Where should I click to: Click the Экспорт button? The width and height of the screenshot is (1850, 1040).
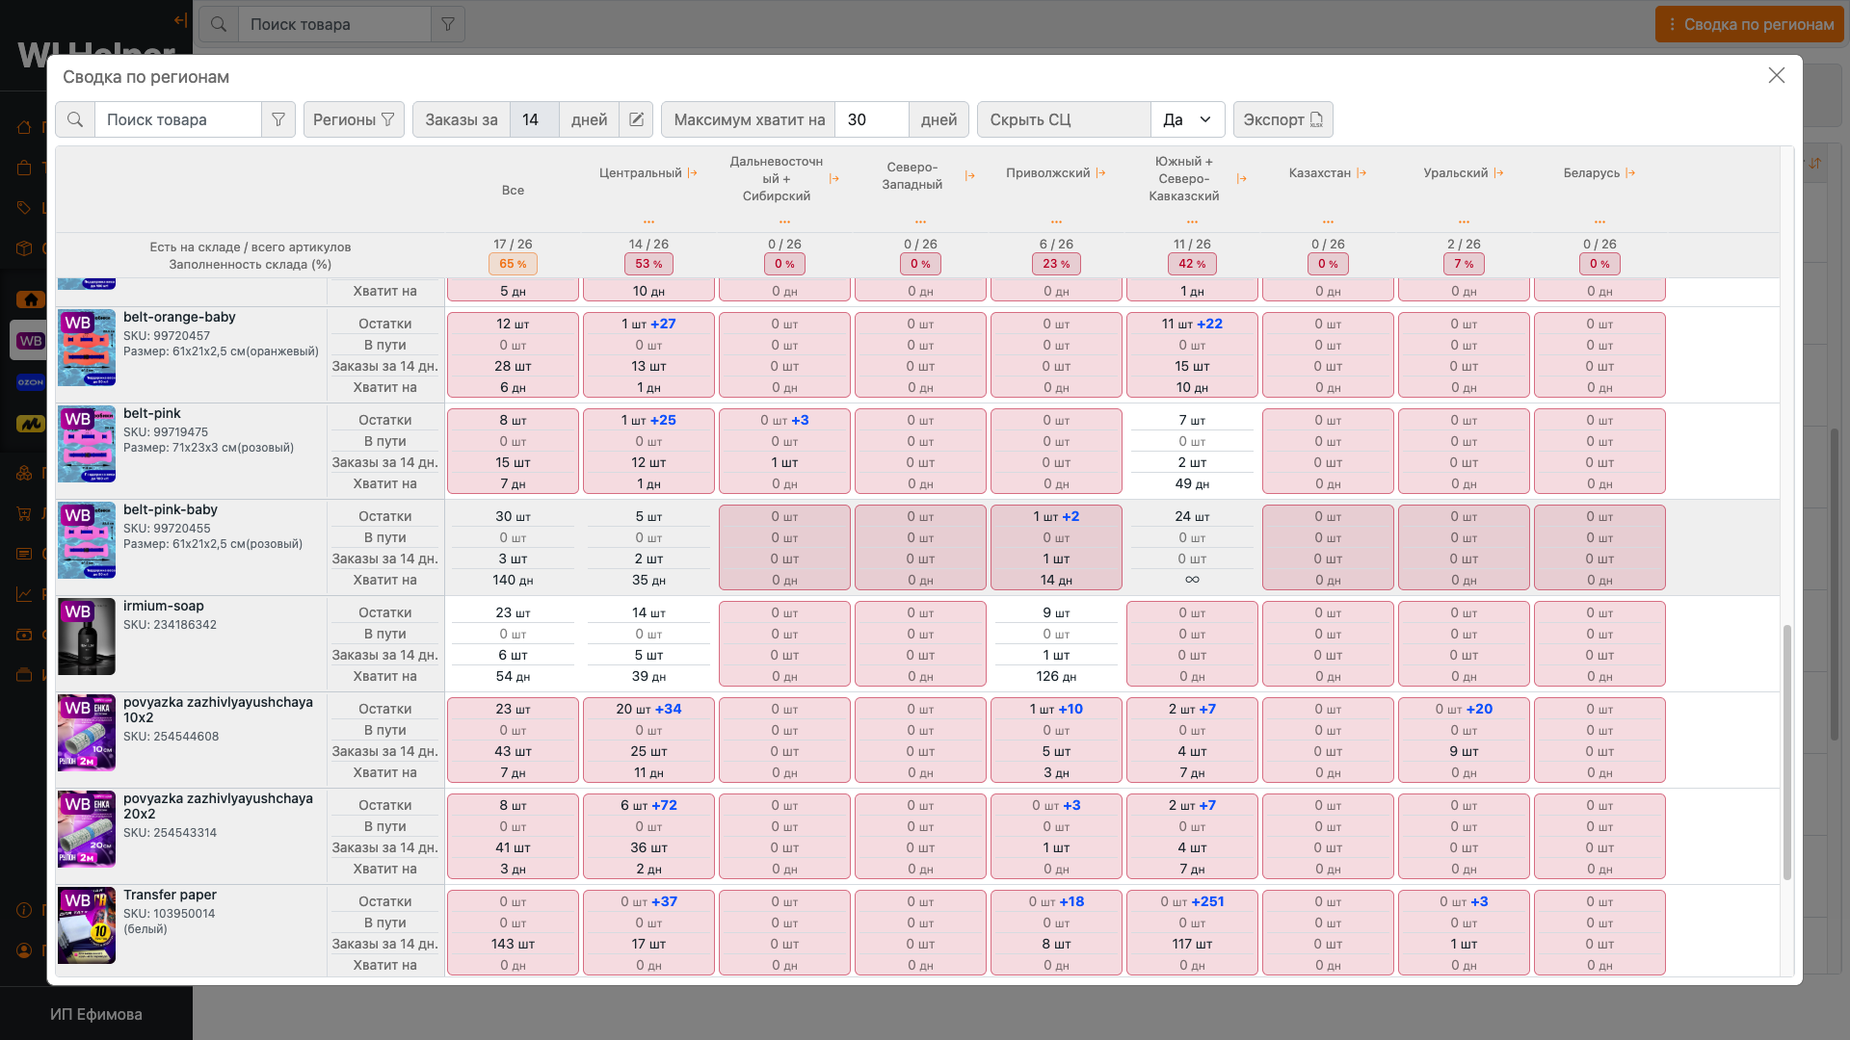pyautogui.click(x=1282, y=119)
